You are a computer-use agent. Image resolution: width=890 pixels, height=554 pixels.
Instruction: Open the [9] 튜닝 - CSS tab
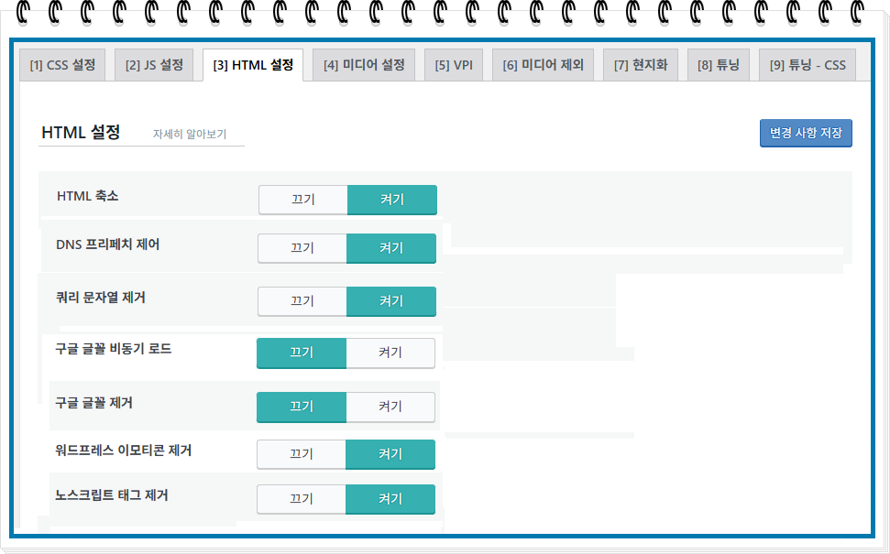coord(808,65)
